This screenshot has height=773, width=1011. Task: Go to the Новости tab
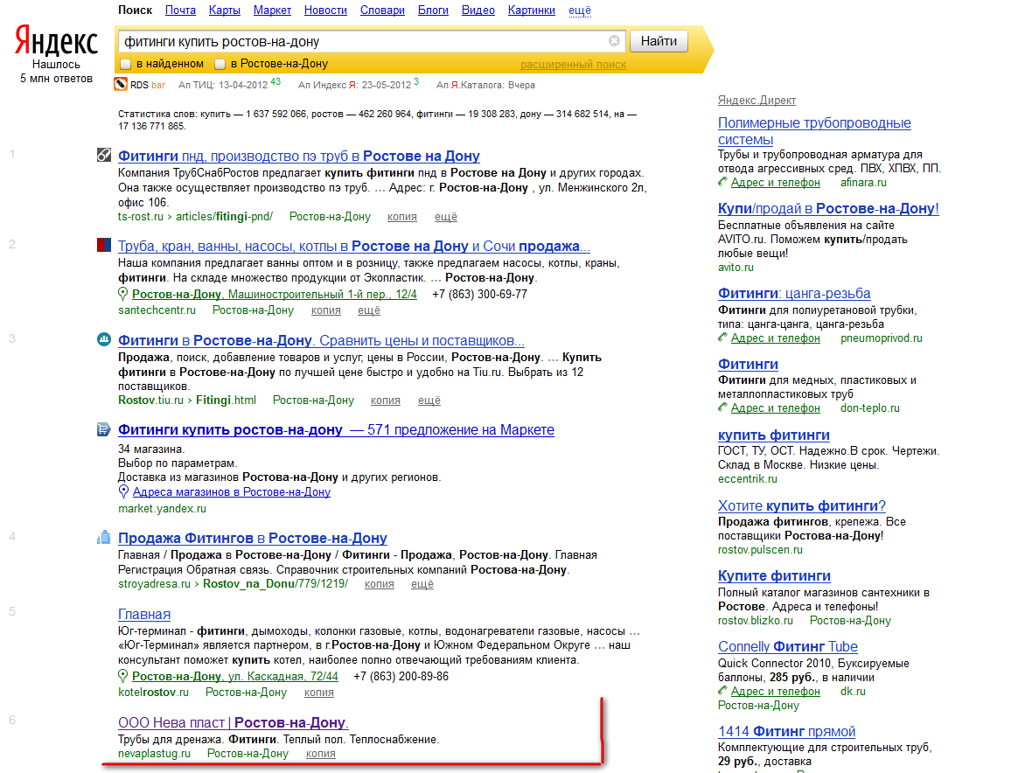tap(325, 10)
